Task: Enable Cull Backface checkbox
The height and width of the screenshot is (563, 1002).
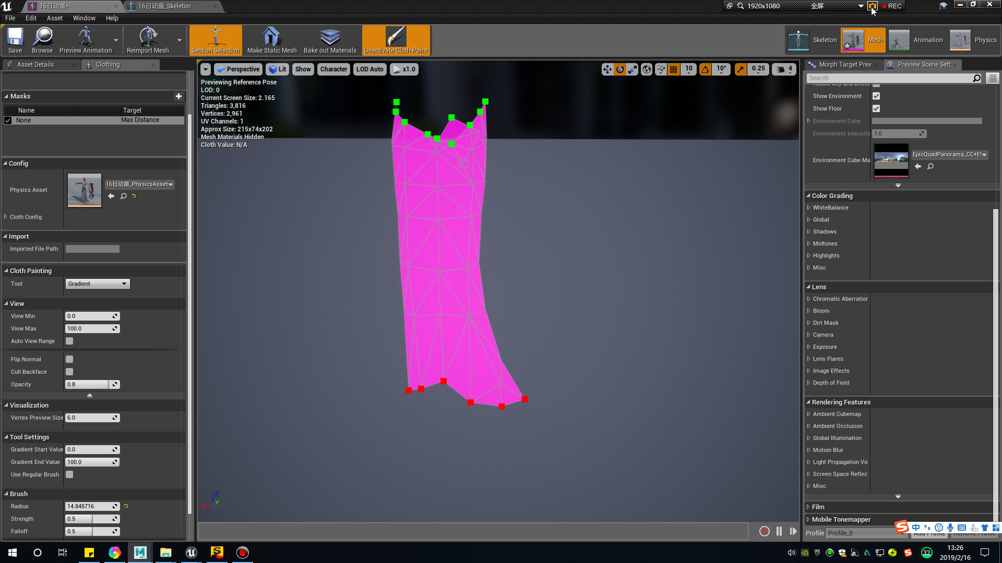Action: click(69, 372)
